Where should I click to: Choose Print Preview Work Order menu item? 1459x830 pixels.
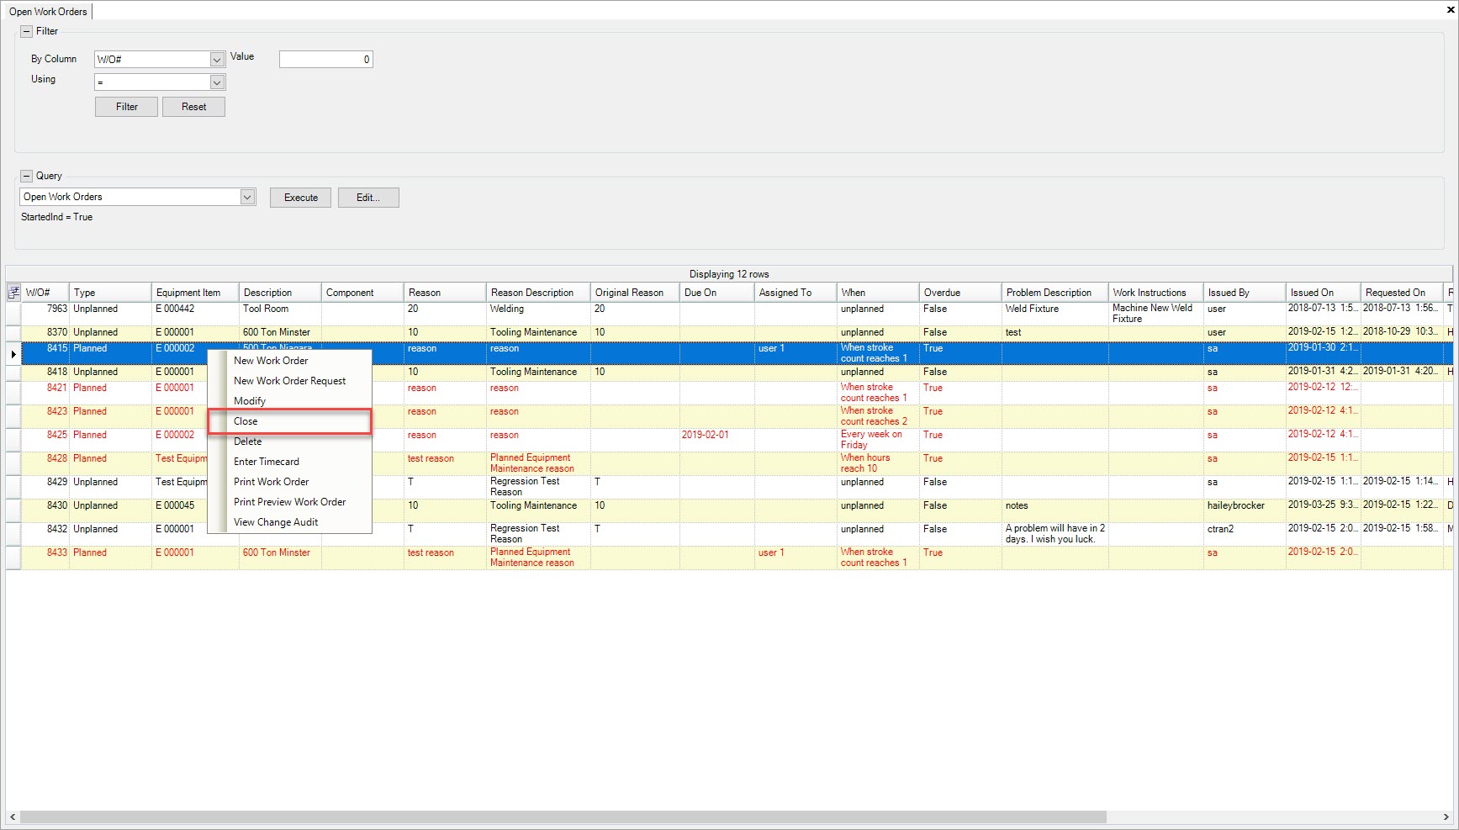point(289,502)
